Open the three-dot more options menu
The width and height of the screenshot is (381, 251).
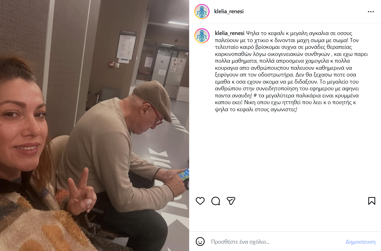click(371, 12)
